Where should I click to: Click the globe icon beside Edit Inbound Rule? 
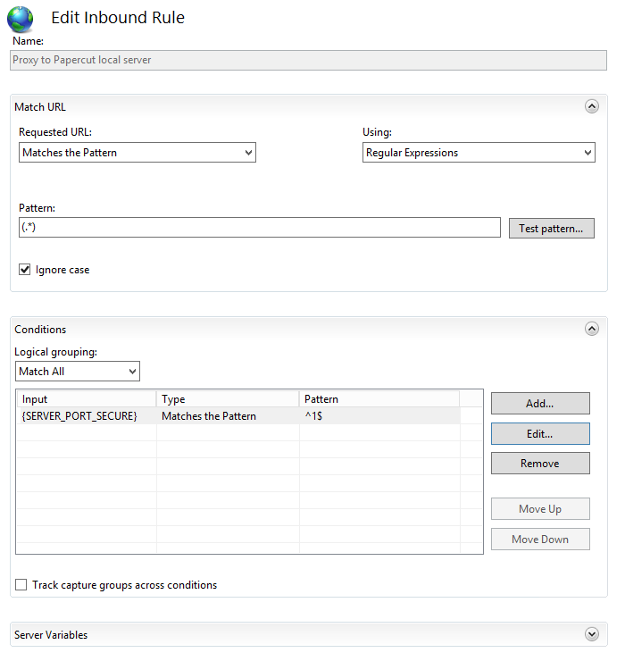pos(20,19)
